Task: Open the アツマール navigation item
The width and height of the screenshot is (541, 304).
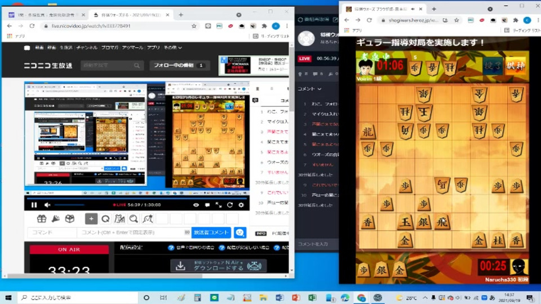Action: click(132, 47)
